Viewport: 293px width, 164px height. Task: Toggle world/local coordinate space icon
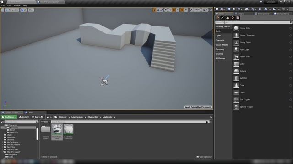pos(166,10)
